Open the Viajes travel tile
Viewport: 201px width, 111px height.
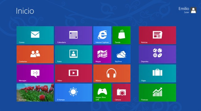pos(157,73)
